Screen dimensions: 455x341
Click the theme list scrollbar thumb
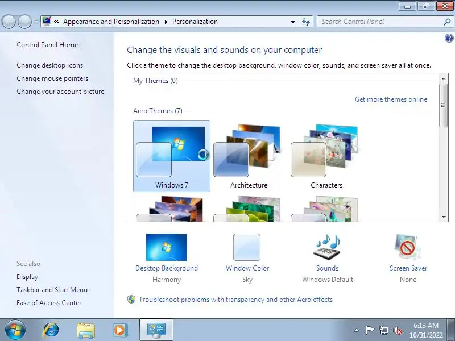click(x=443, y=105)
